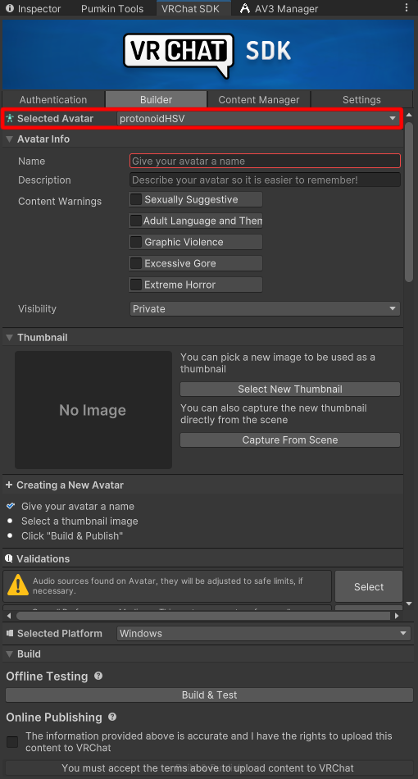
Task: Switch to the Inspector tab
Action: [x=34, y=8]
